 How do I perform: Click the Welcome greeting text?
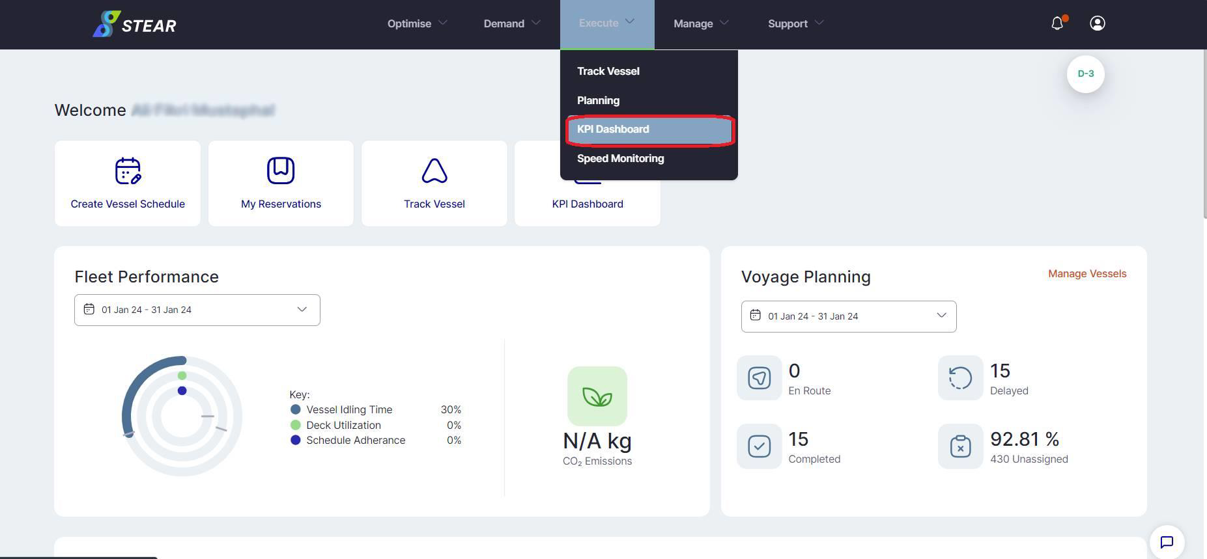[90, 110]
